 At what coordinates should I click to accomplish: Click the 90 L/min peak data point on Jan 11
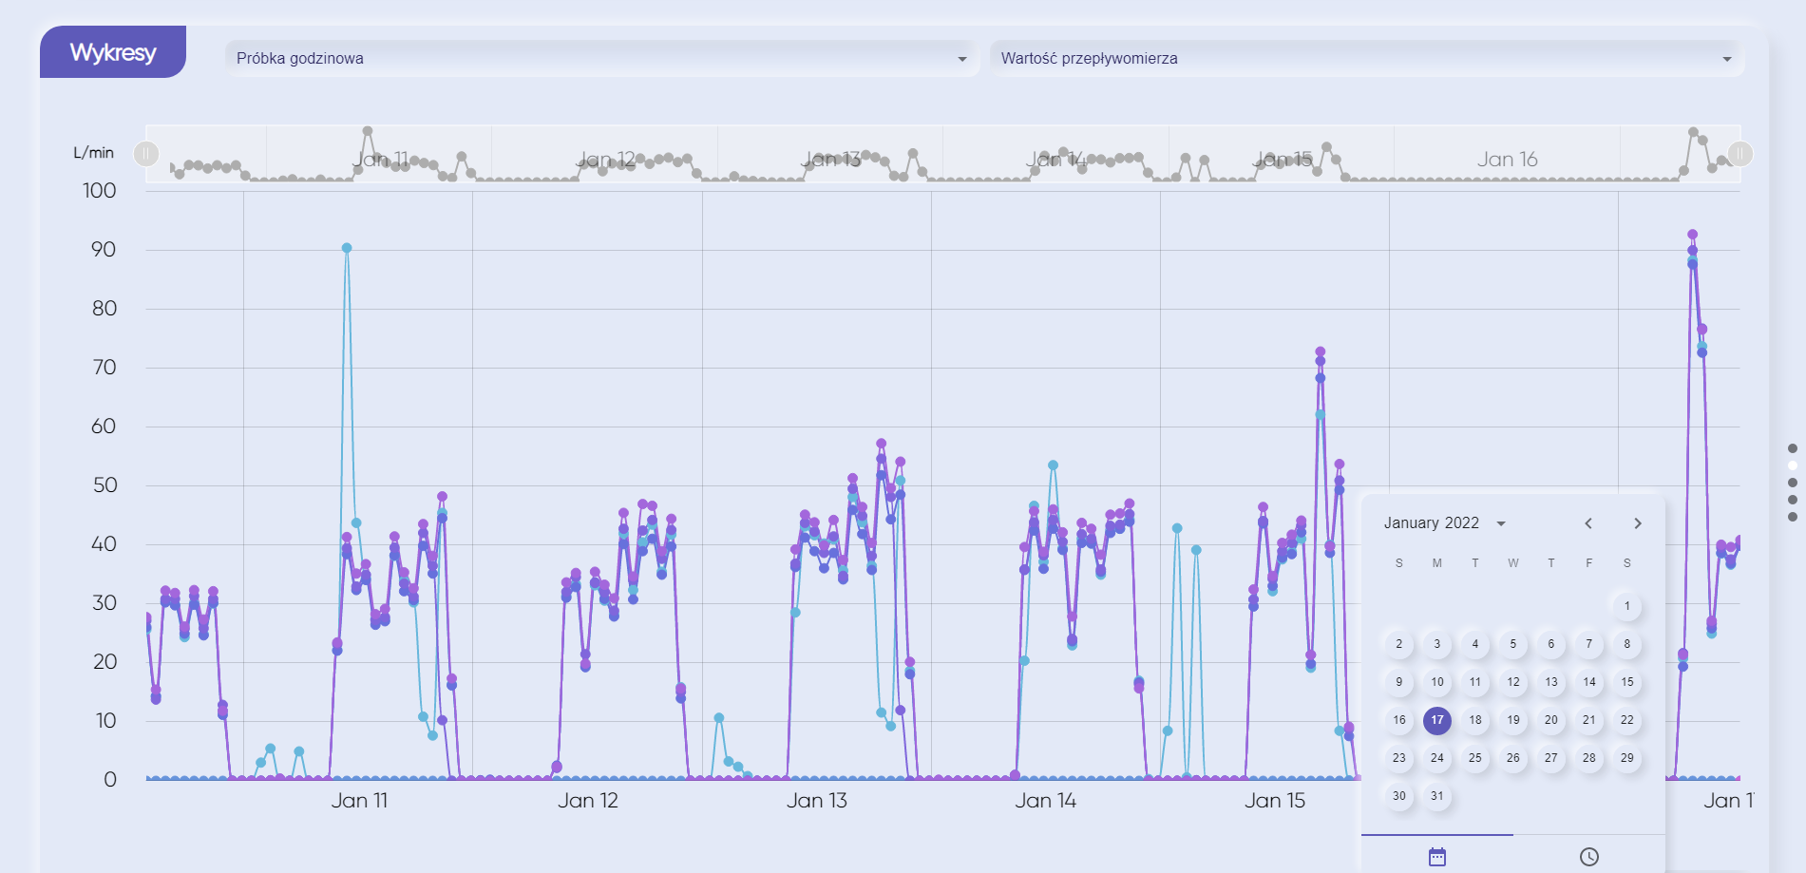pos(347,248)
